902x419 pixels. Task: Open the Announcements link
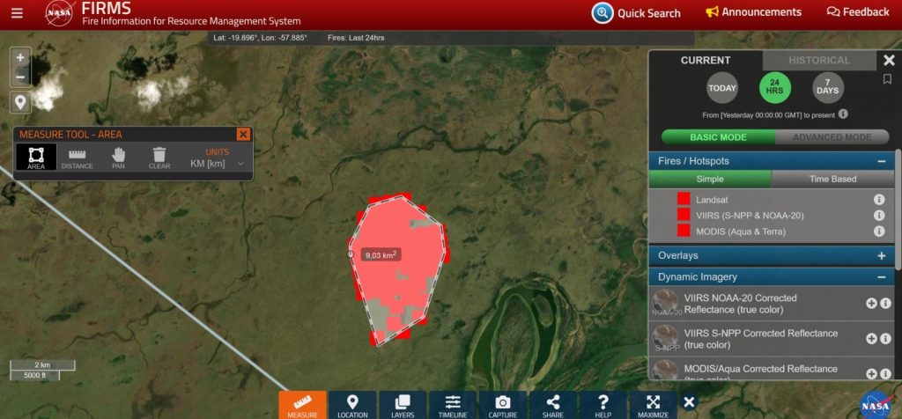tap(754, 12)
